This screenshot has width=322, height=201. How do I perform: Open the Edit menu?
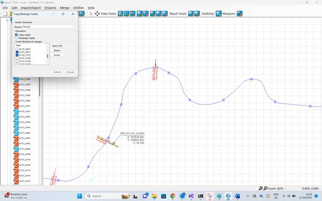(x=14, y=8)
